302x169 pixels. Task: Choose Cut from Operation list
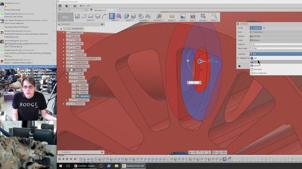click(x=276, y=61)
